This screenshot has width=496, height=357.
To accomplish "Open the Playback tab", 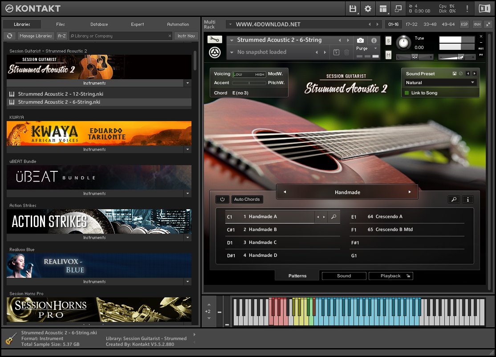I will click(390, 276).
